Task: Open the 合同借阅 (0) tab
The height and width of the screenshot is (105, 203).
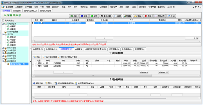Action: click(127, 49)
